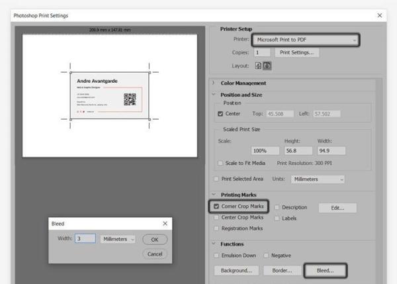Enable the Labels checkbox

277,218
